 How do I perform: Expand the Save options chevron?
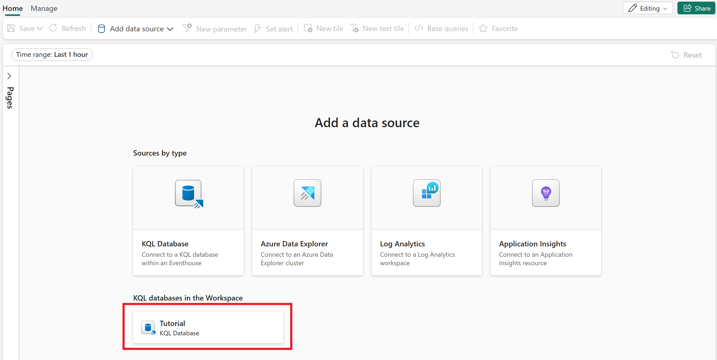40,28
